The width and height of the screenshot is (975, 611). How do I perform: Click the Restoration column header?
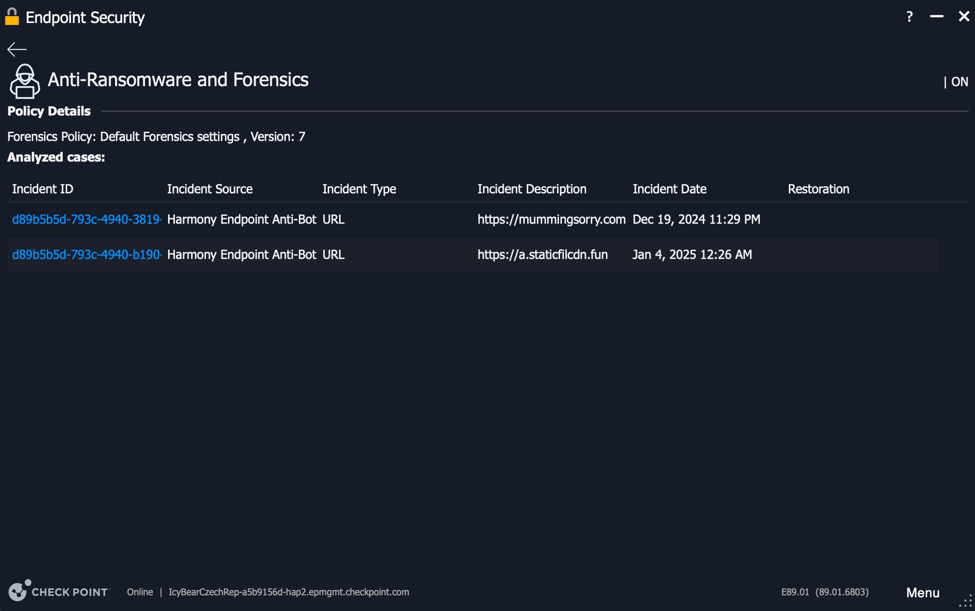coord(818,189)
